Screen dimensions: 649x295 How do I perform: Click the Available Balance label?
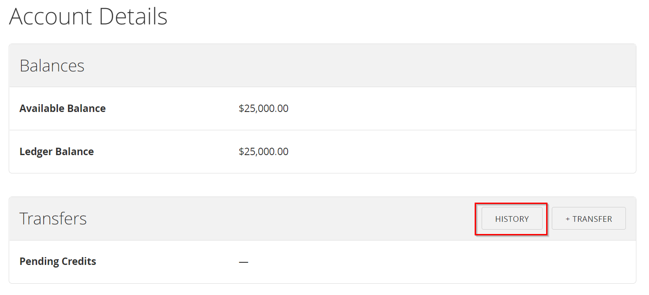click(62, 108)
